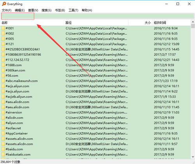Select the folder icon of #360kan.com
195x164 pixels.
pyautogui.click(x=3, y=70)
